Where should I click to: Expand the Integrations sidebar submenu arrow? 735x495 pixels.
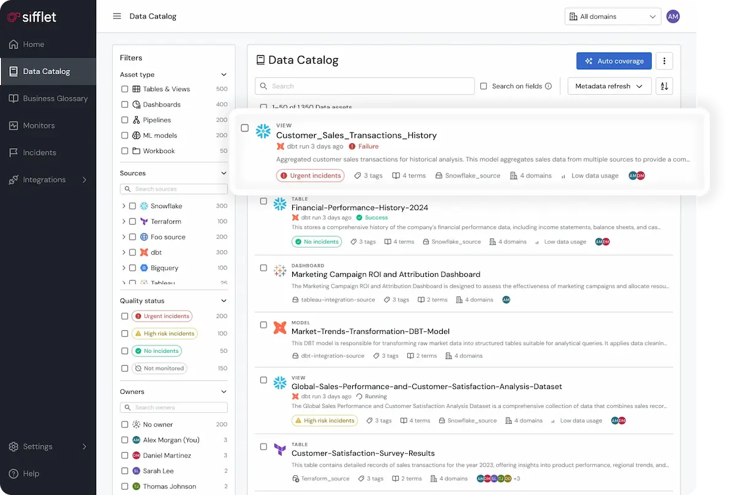[85, 180]
